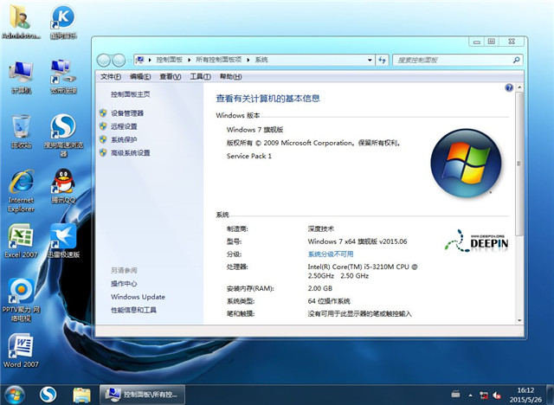
Task: Expand the arrow after 控制面板 breadcrumb
Action: 189,60
